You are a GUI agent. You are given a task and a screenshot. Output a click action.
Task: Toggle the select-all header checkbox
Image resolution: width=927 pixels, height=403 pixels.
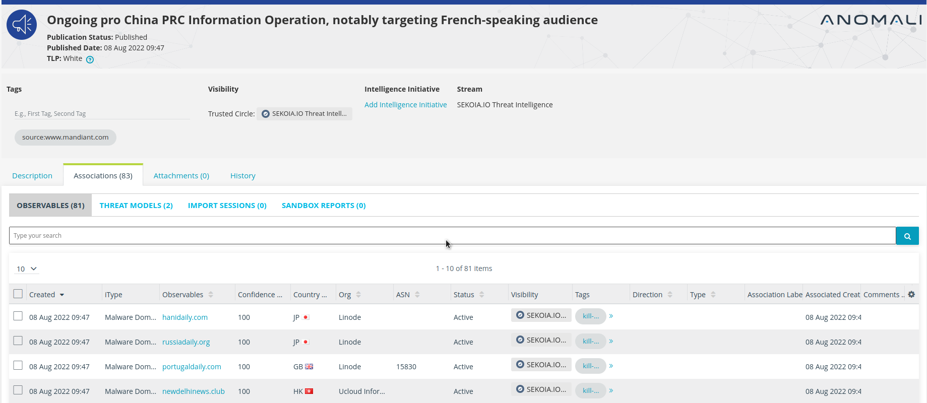point(18,294)
